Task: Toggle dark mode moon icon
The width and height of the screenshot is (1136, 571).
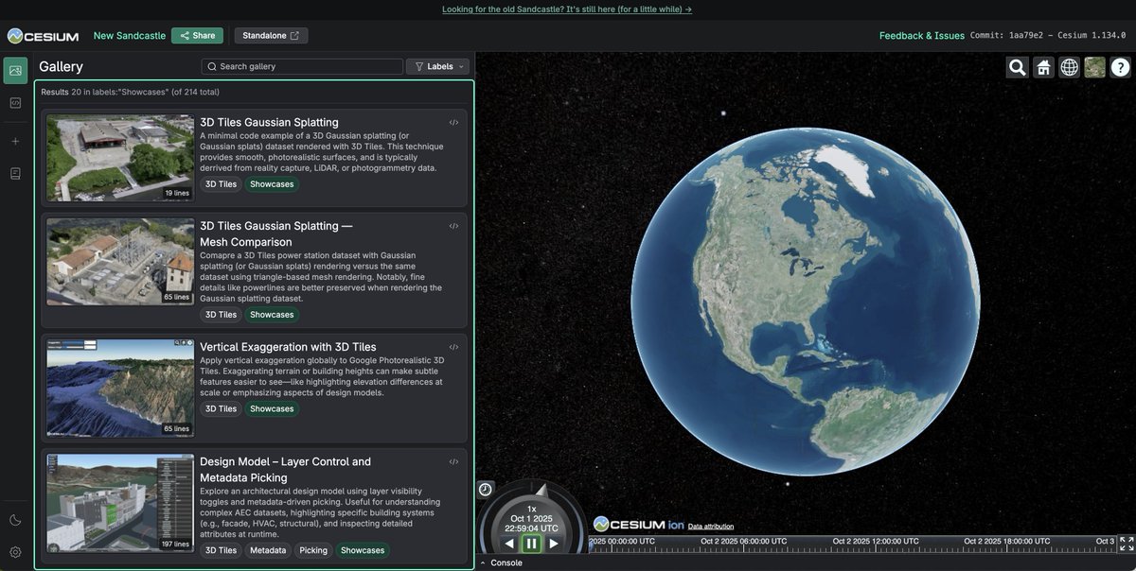Action: point(15,520)
